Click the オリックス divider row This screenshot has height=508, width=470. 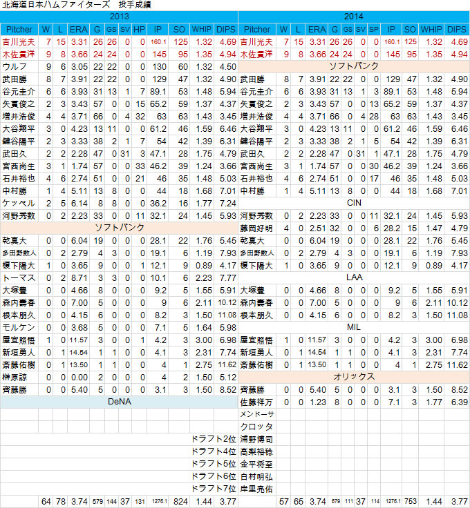(354, 377)
